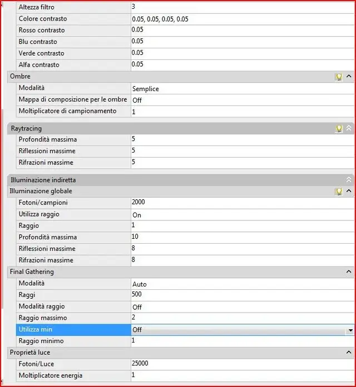Collapse the Illuminazione globale section chevron
Screen dimensions: 356x387
349,192
